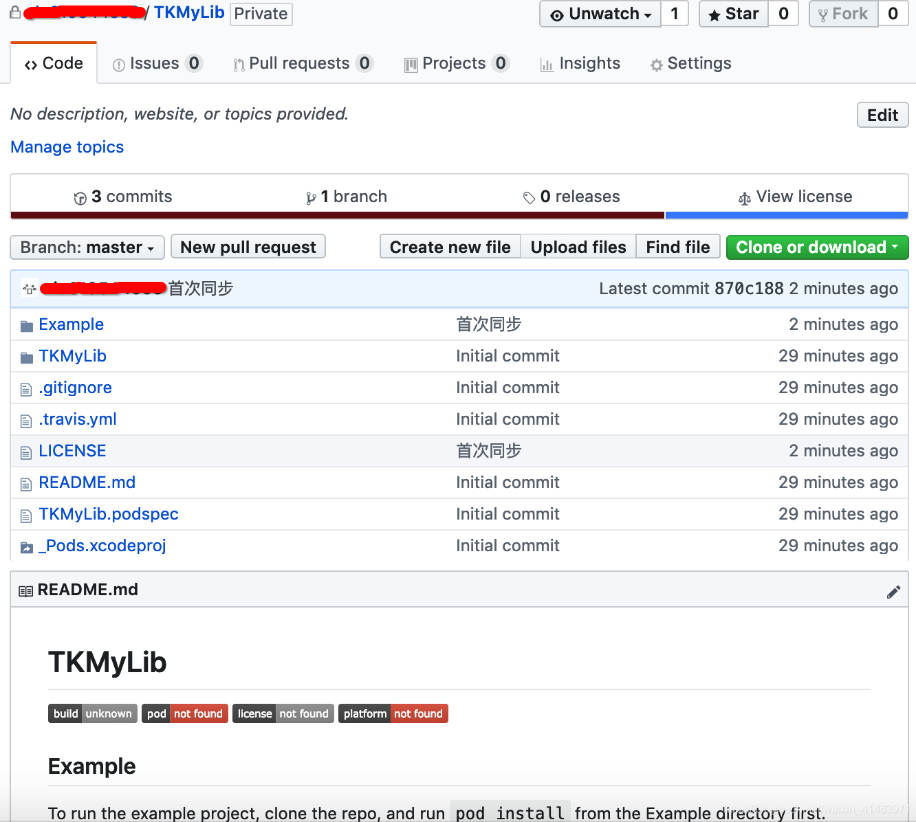This screenshot has height=822, width=916.
Task: Click the language bar dark red segment
Action: point(338,215)
